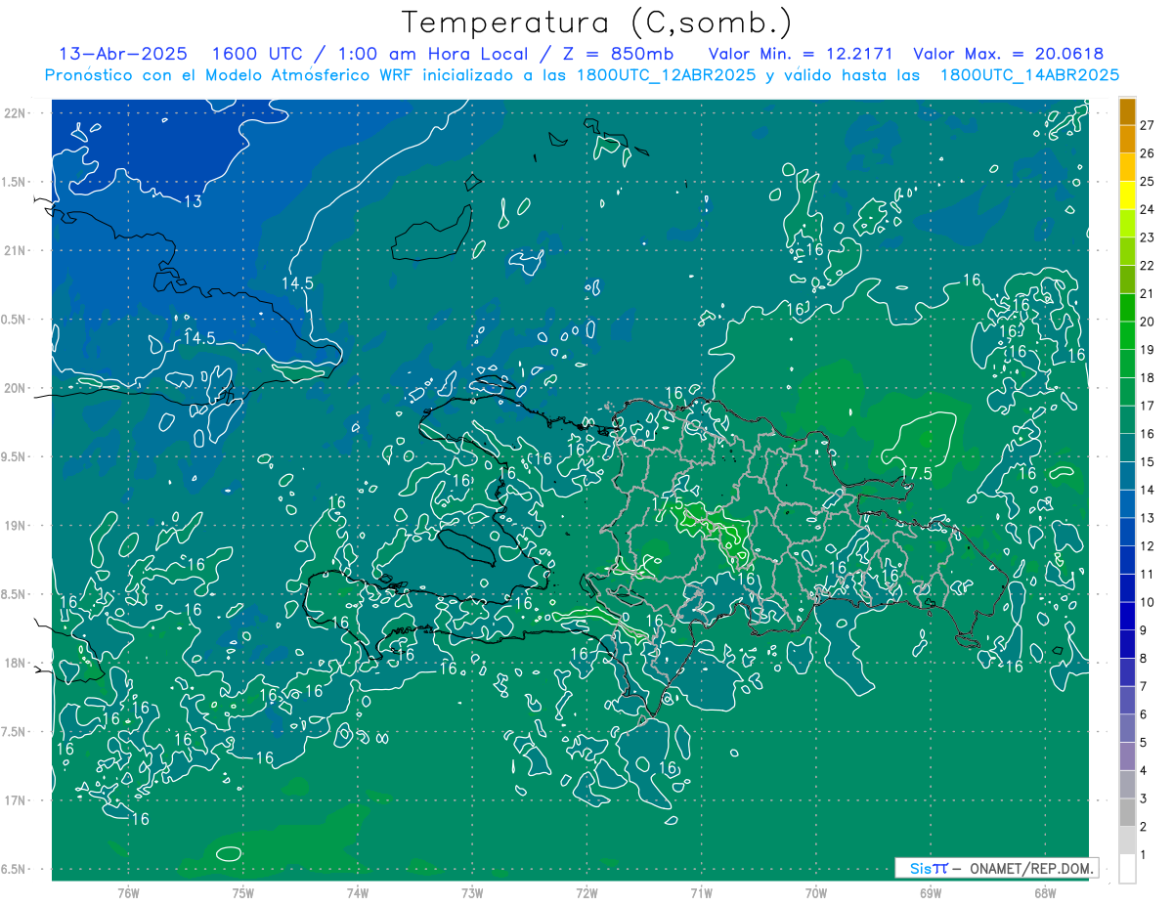Click the "72W" longitude axis label

[x=586, y=892]
